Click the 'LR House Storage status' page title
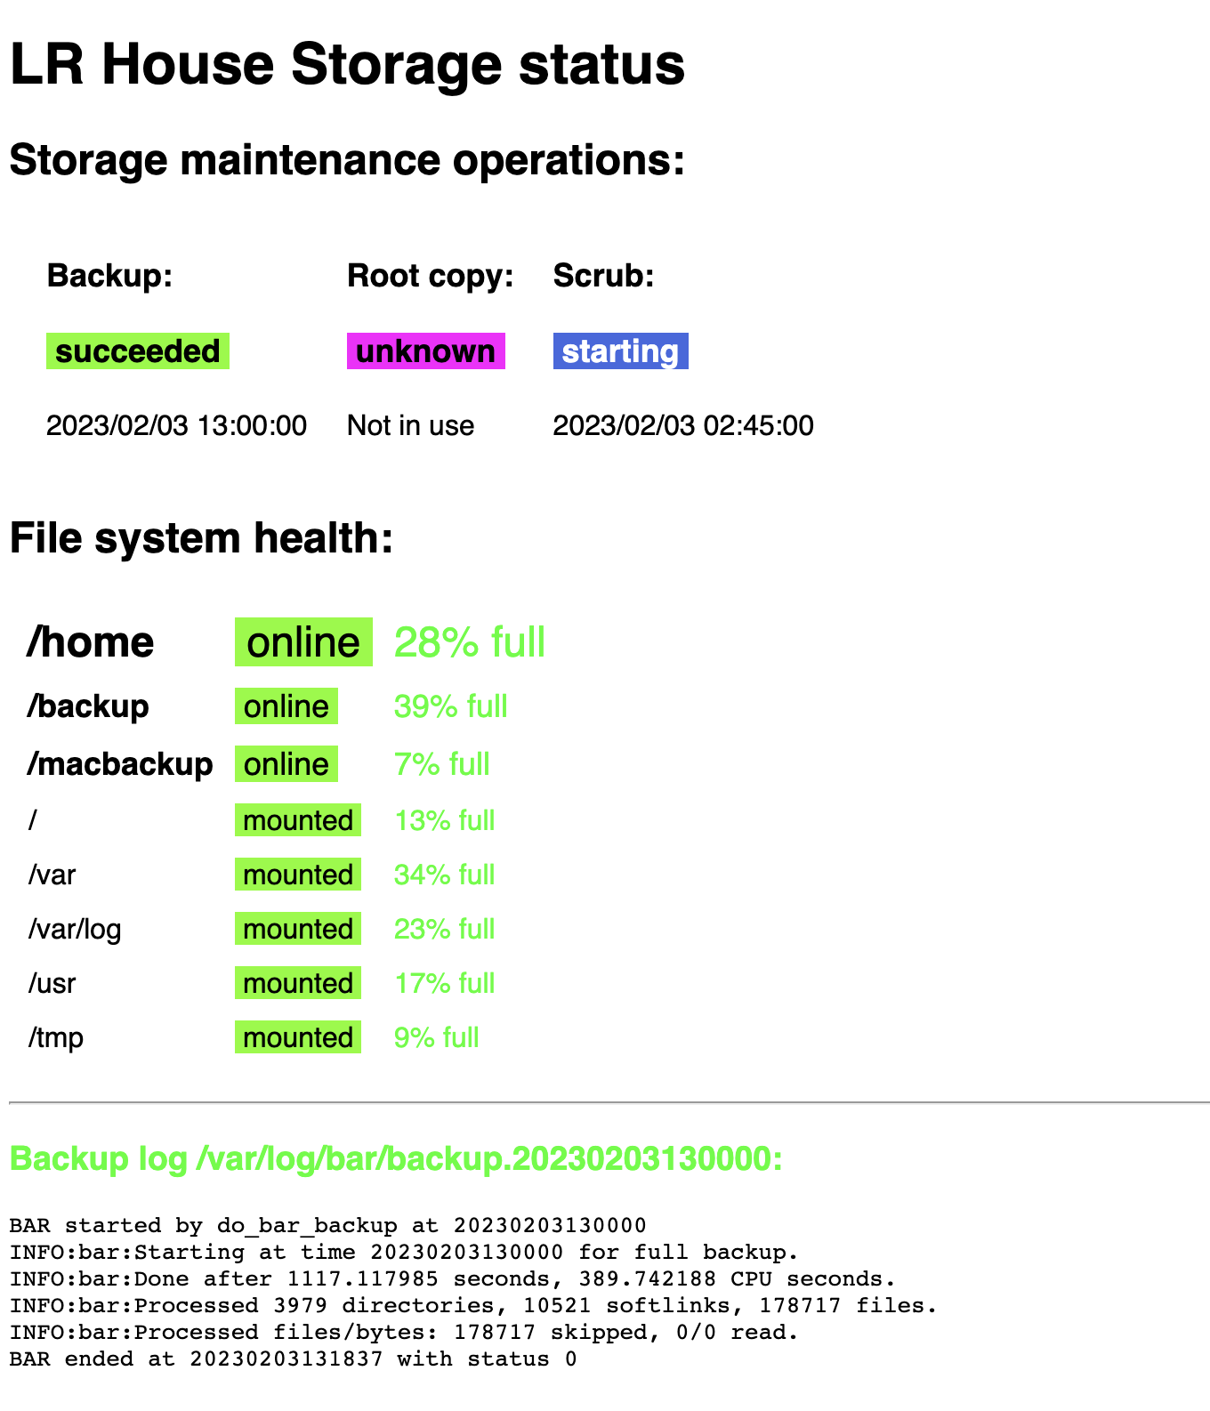This screenshot has width=1210, height=1411. click(x=347, y=65)
